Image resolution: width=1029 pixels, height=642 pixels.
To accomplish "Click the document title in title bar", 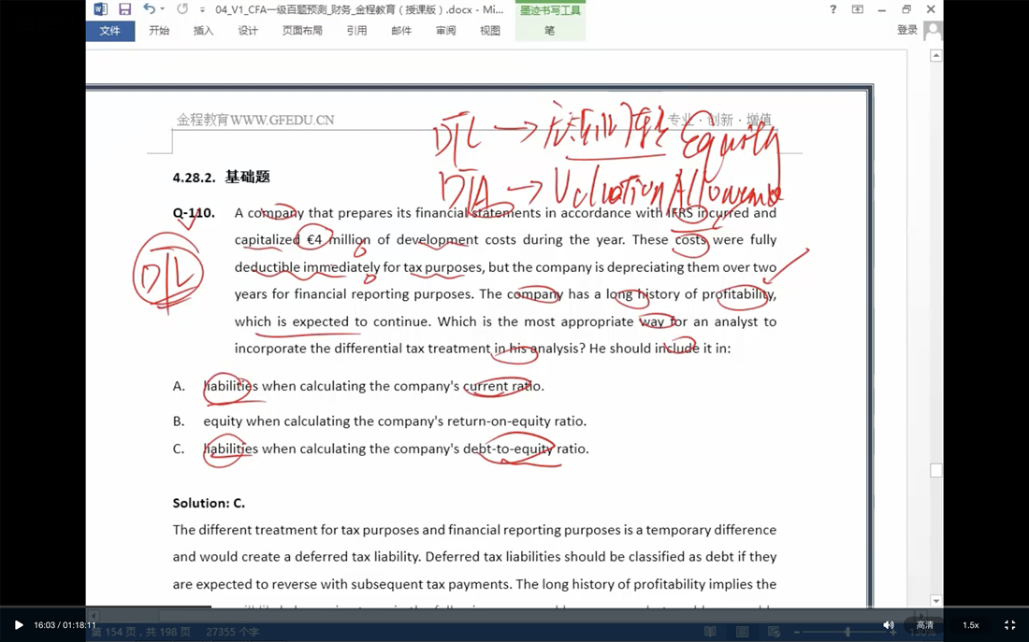I will tap(359, 10).
